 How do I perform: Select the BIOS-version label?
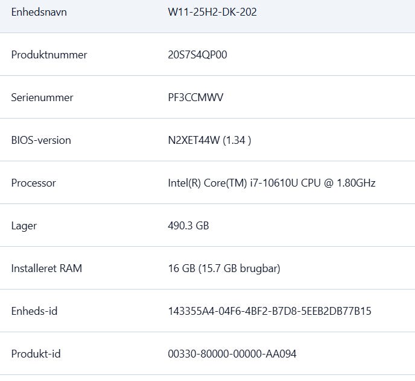click(41, 140)
